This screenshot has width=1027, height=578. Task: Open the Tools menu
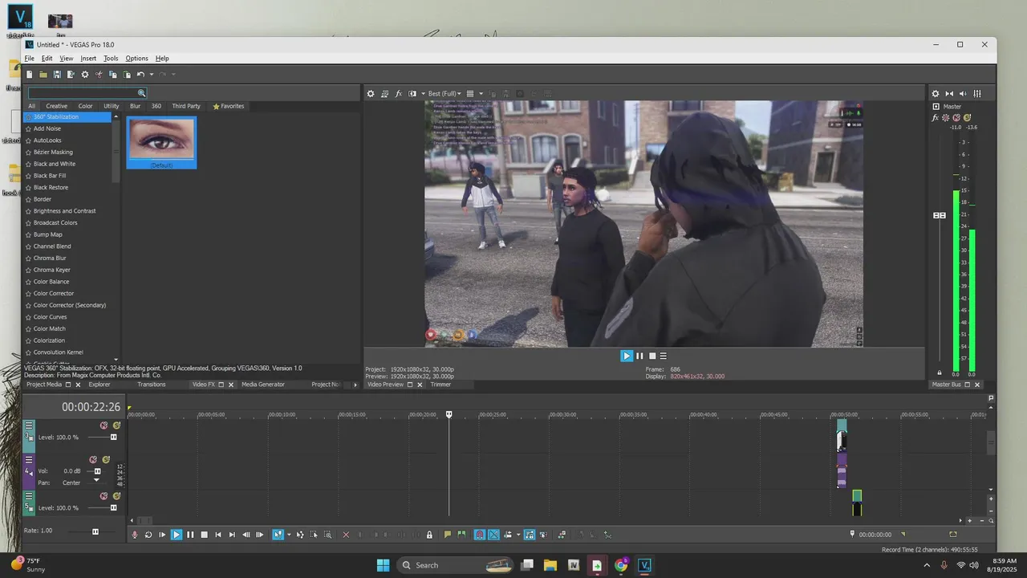111,59
